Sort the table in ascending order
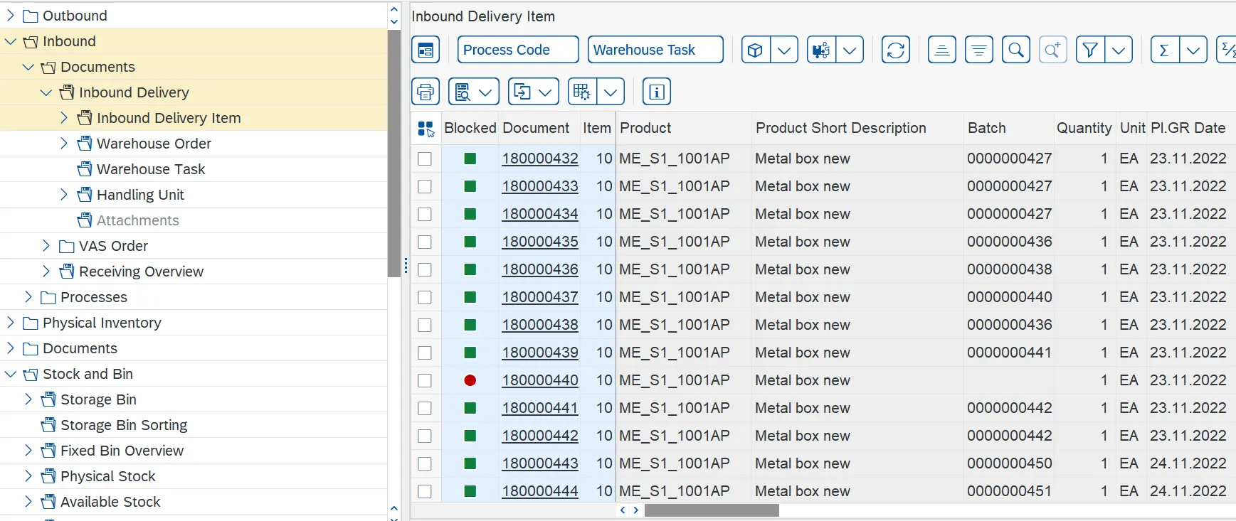This screenshot has width=1236, height=521. [x=942, y=50]
